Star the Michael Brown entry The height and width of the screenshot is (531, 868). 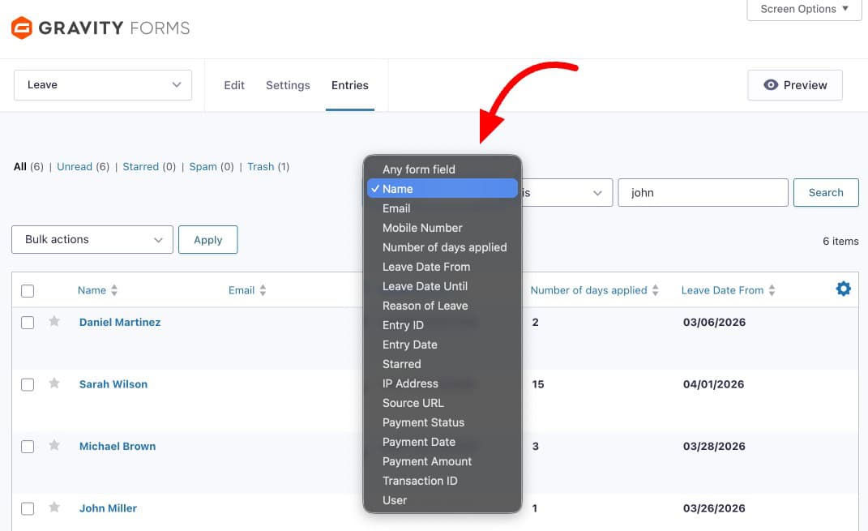click(x=54, y=445)
